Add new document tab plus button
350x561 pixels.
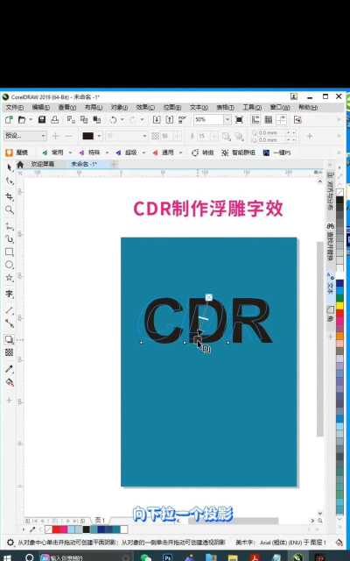pyautogui.click(x=114, y=164)
